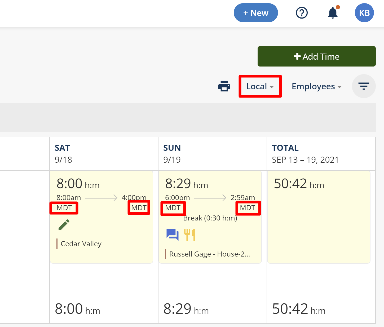Screen dimensions: 384x327
Task: Click the help question mark icon
Action: pos(302,13)
